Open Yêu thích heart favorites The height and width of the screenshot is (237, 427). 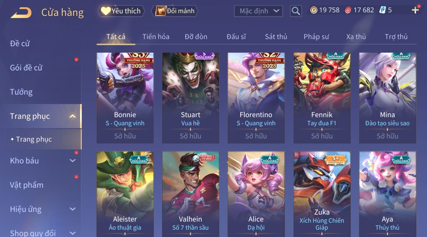(121, 11)
